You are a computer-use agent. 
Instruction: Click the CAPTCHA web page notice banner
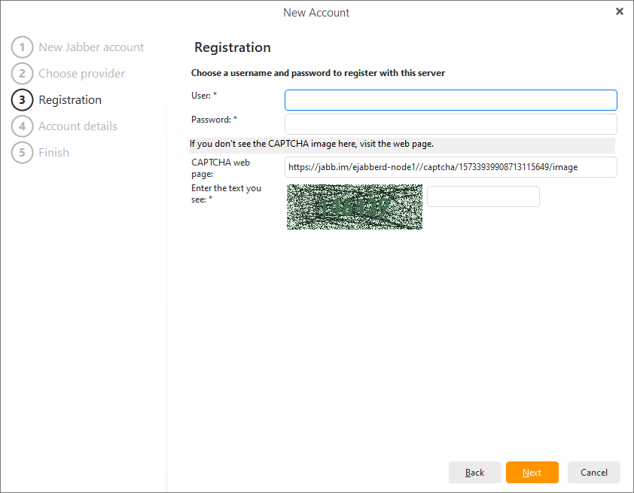401,145
